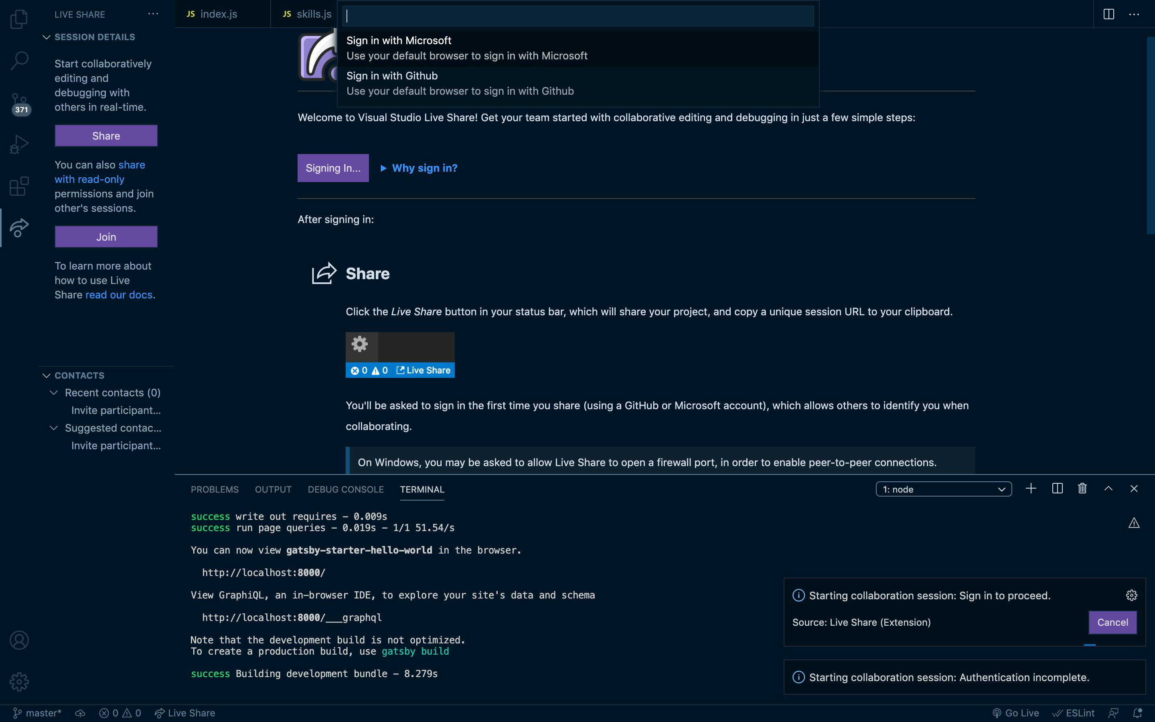Expand the Why sign in? disclosure
The width and height of the screenshot is (1155, 722).
(419, 168)
